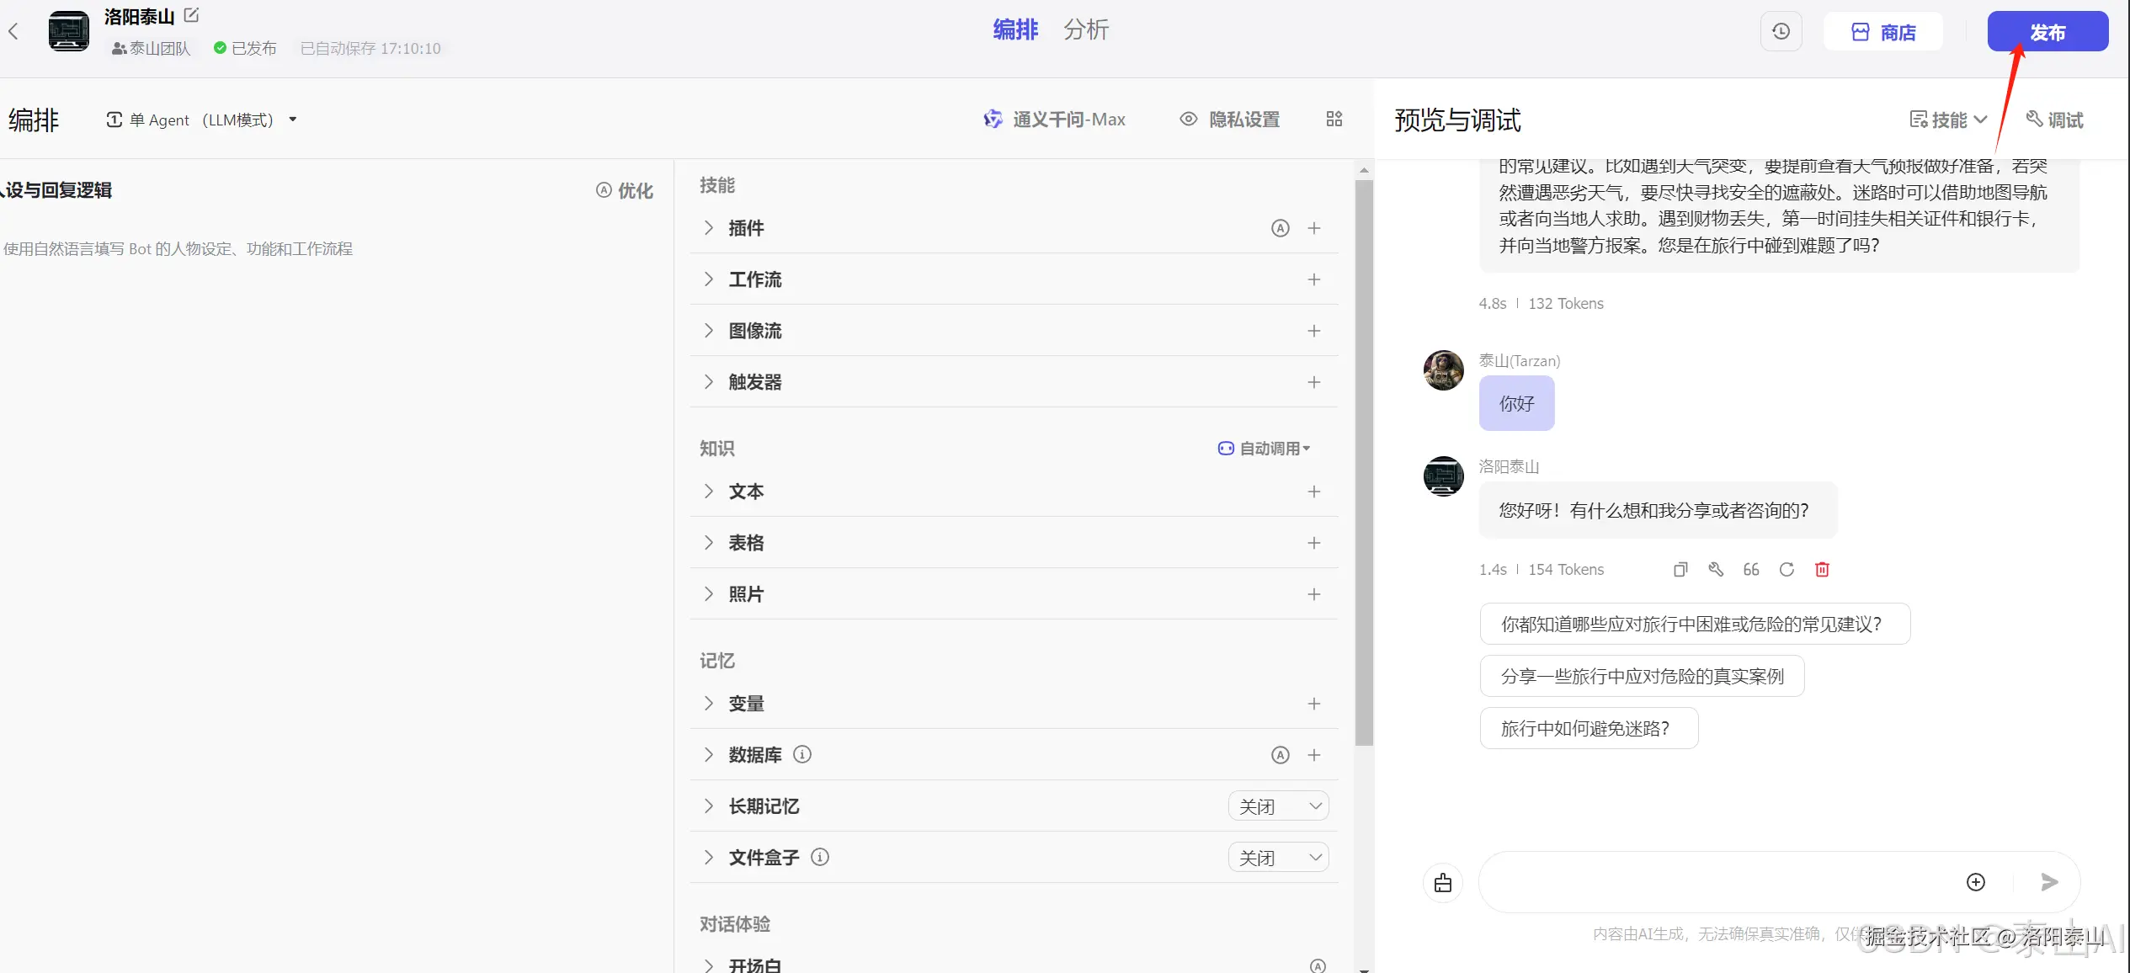The image size is (2130, 973).
Task: Switch to the 分析 tab
Action: click(x=1086, y=29)
